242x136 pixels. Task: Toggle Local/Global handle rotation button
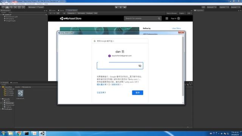coord(40,7)
